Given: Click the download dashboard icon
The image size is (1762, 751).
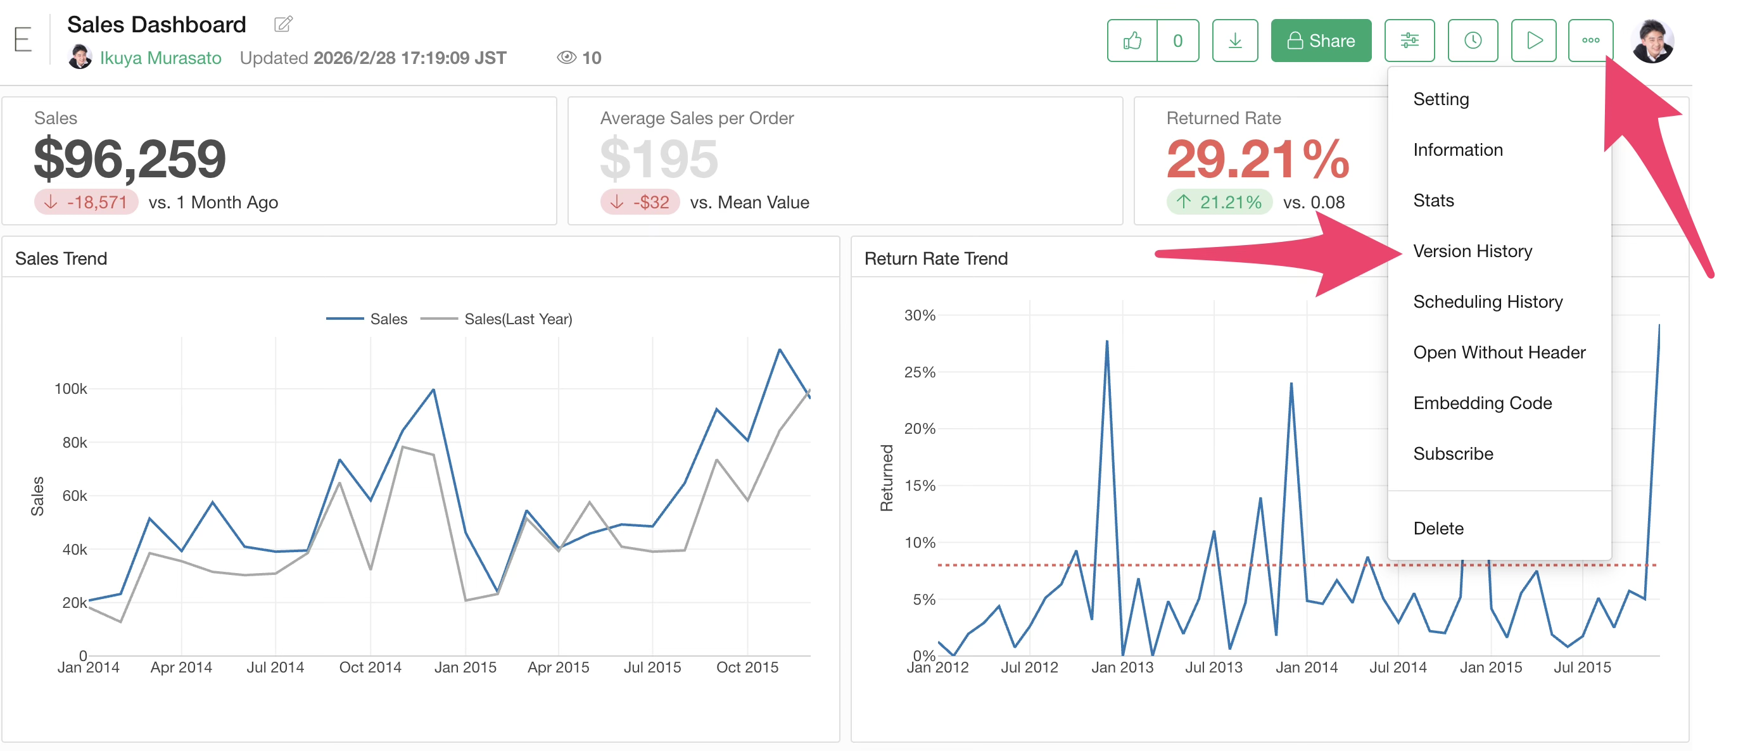Looking at the screenshot, I should tap(1234, 41).
